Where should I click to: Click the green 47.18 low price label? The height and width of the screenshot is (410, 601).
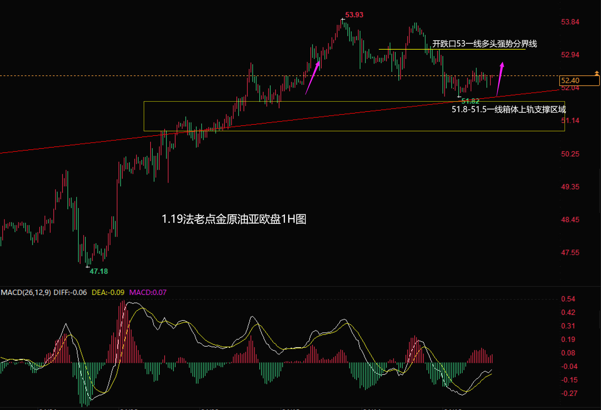(99, 271)
